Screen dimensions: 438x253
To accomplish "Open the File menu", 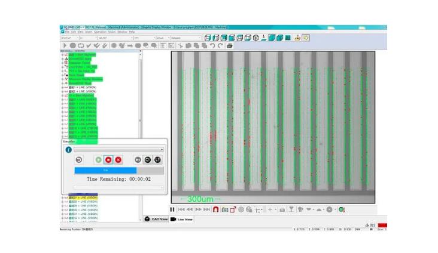I will (x=67, y=32).
